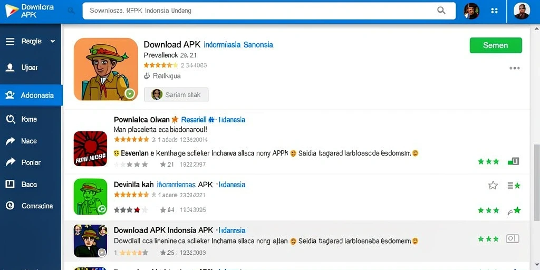Open the apps grid icon in header

point(494,11)
